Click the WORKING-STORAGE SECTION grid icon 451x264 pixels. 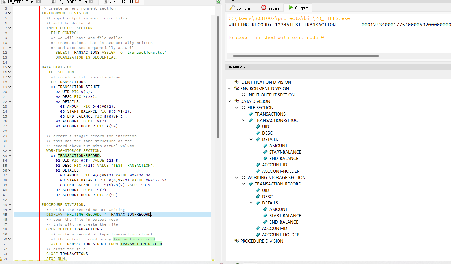point(244,177)
